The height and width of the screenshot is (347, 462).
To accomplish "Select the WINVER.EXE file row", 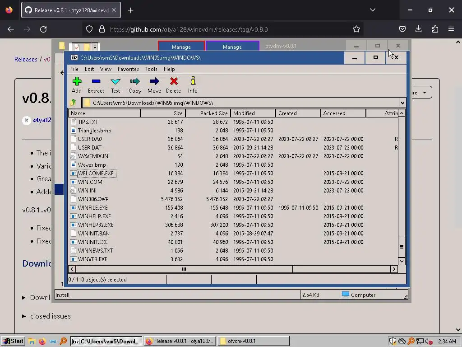I will tap(233, 259).
